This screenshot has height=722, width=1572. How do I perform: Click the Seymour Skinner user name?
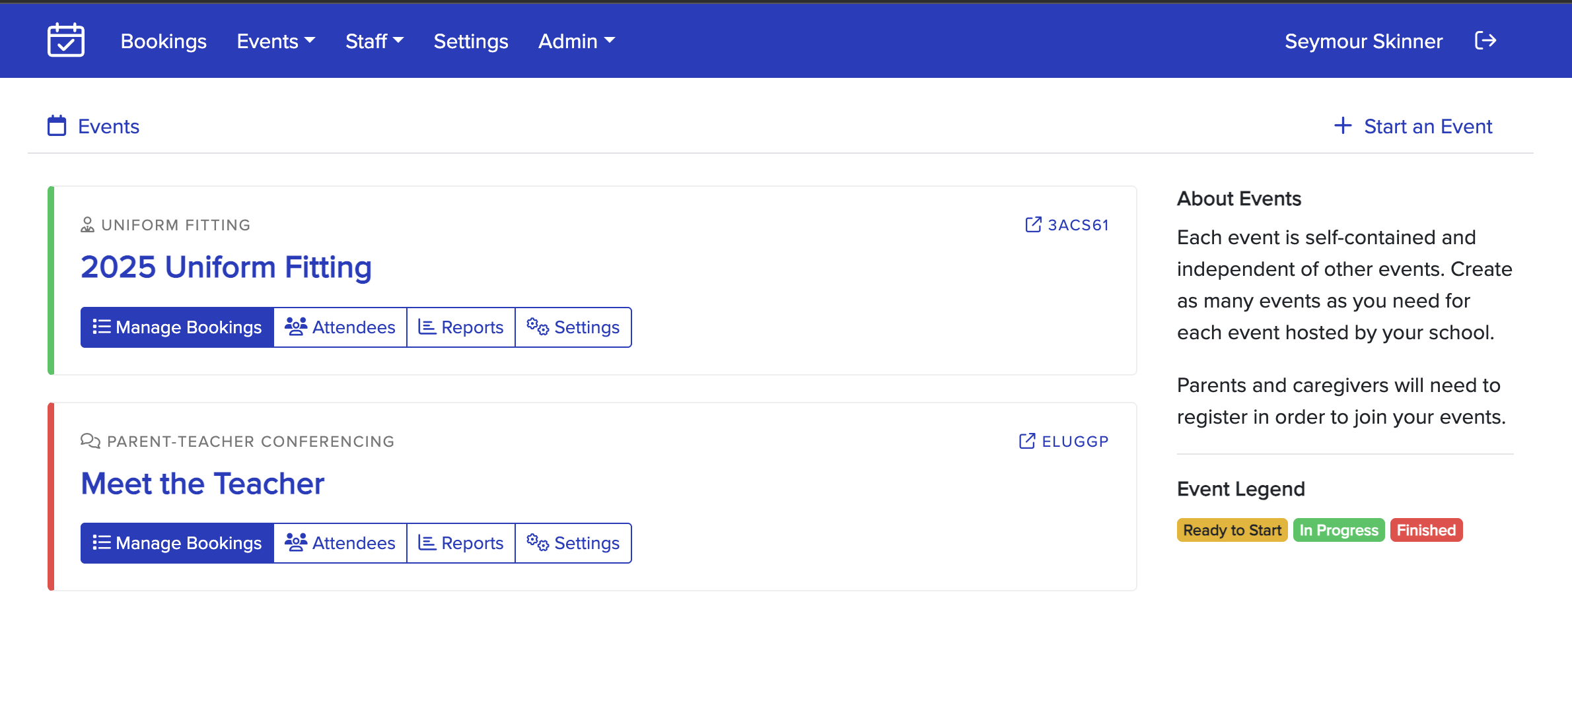[x=1363, y=41]
